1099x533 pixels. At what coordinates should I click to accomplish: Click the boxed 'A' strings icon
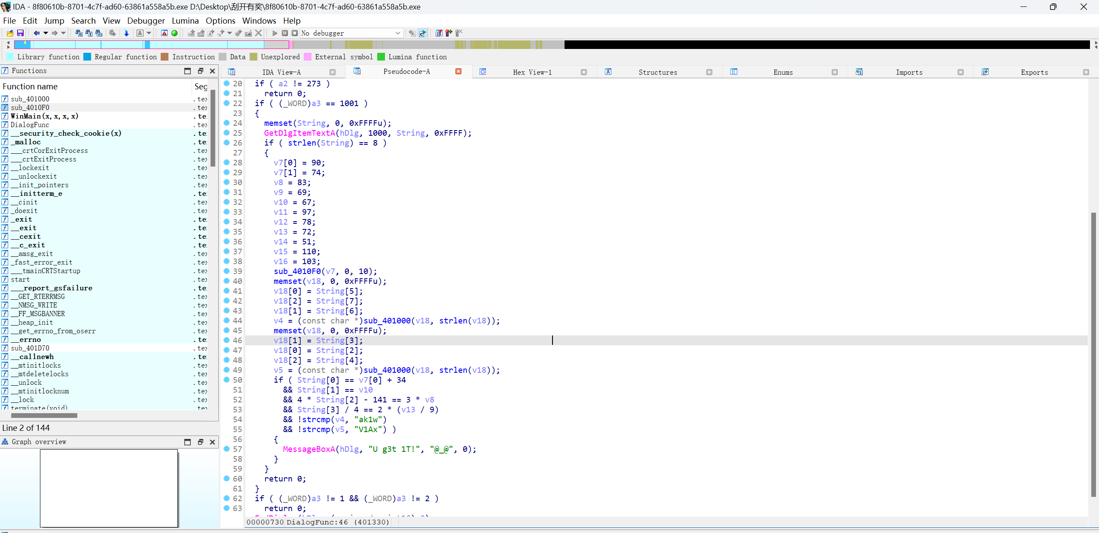coord(140,33)
